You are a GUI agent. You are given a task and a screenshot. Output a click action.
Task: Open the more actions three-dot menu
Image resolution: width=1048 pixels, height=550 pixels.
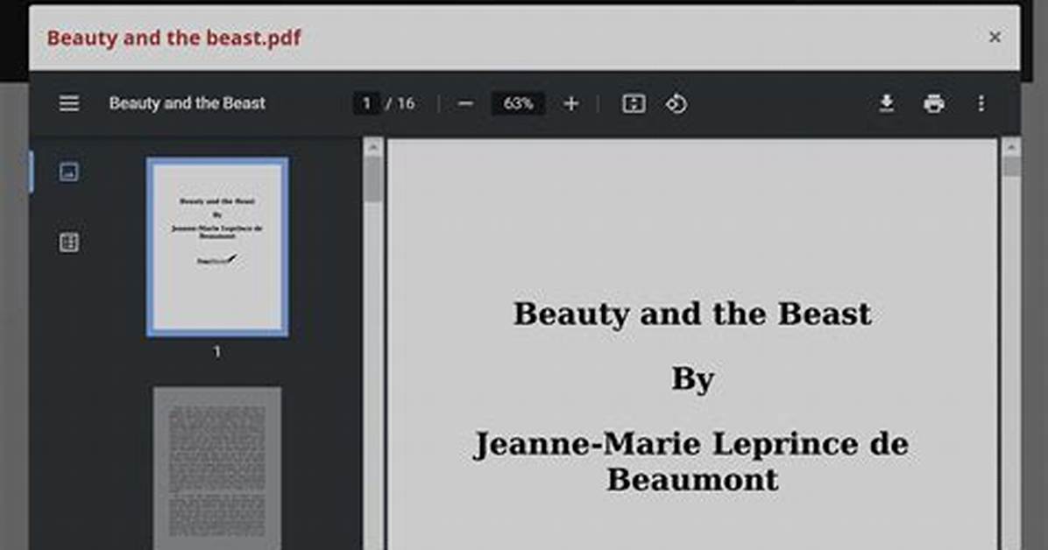coord(981,103)
